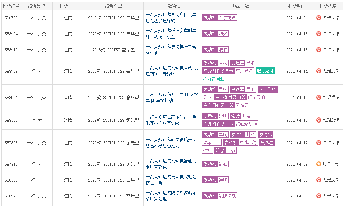Select model cell 2018款 280TSI 越享型

(x=114, y=50)
